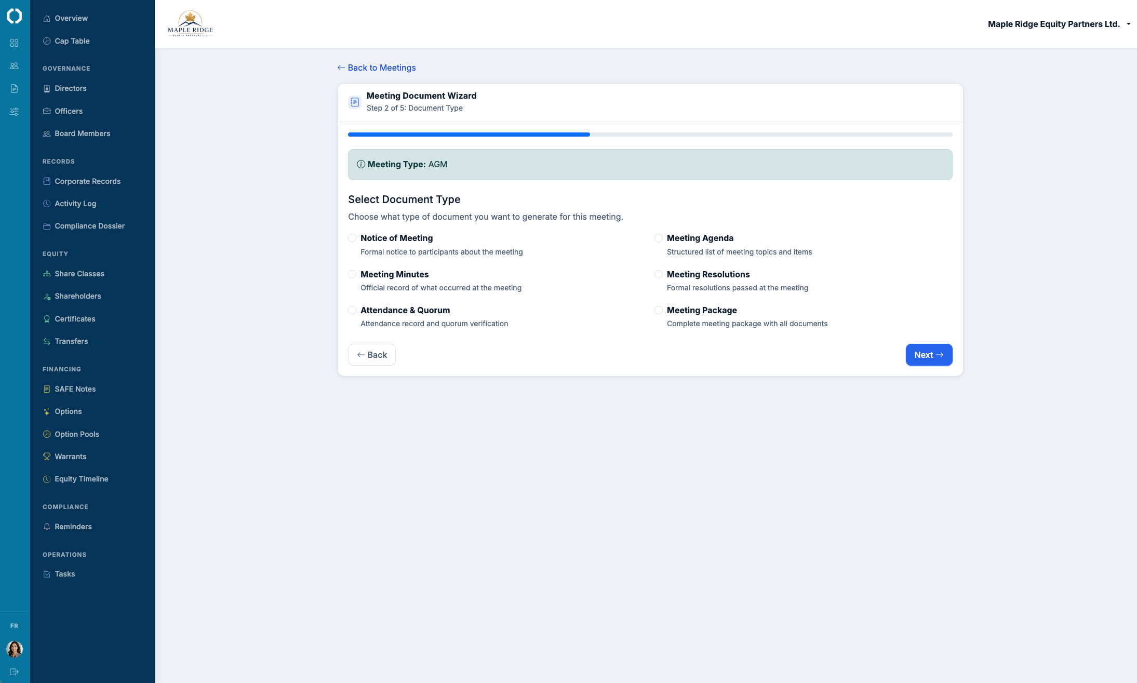Click the Meeting Type info icon
1137x683 pixels.
tap(361, 164)
